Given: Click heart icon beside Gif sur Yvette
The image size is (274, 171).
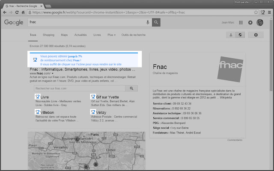Looking at the screenshot, I should click(93, 97).
